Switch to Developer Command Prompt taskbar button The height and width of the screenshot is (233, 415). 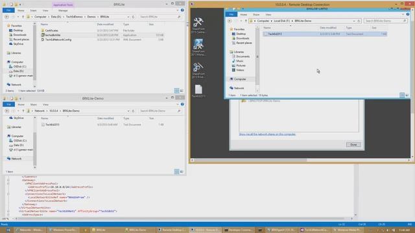[x=238, y=230]
